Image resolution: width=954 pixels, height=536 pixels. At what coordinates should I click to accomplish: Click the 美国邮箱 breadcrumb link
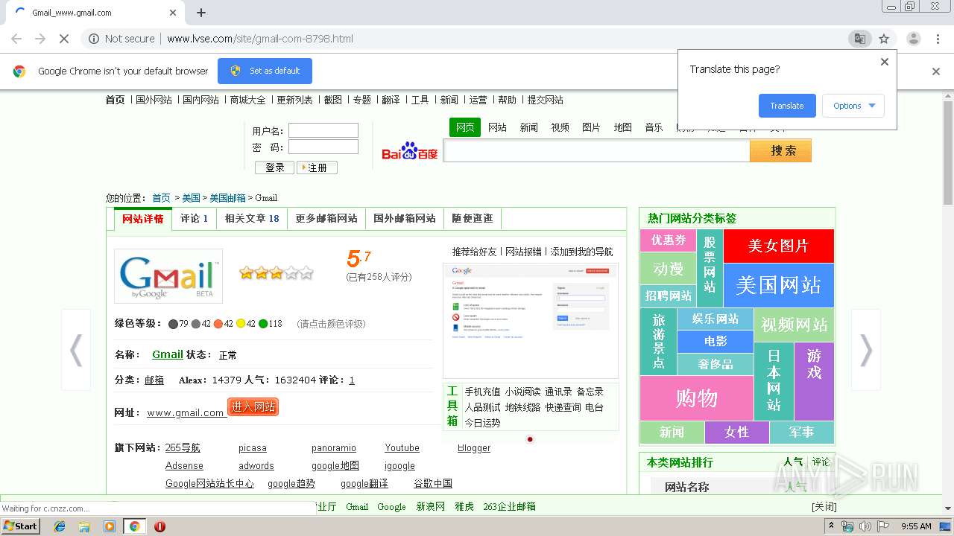coord(227,198)
